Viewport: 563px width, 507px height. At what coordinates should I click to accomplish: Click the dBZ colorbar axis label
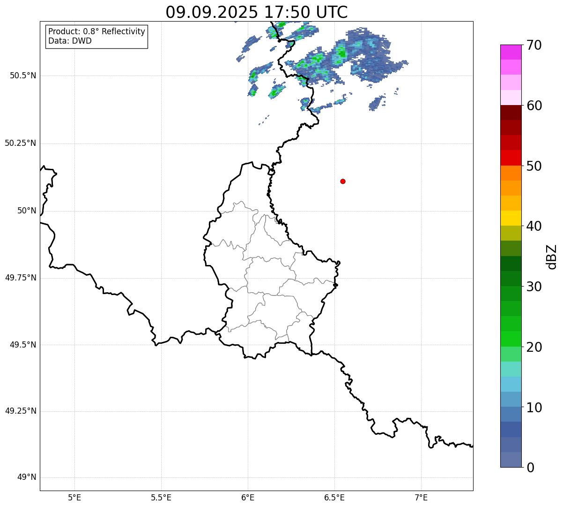click(x=551, y=257)
